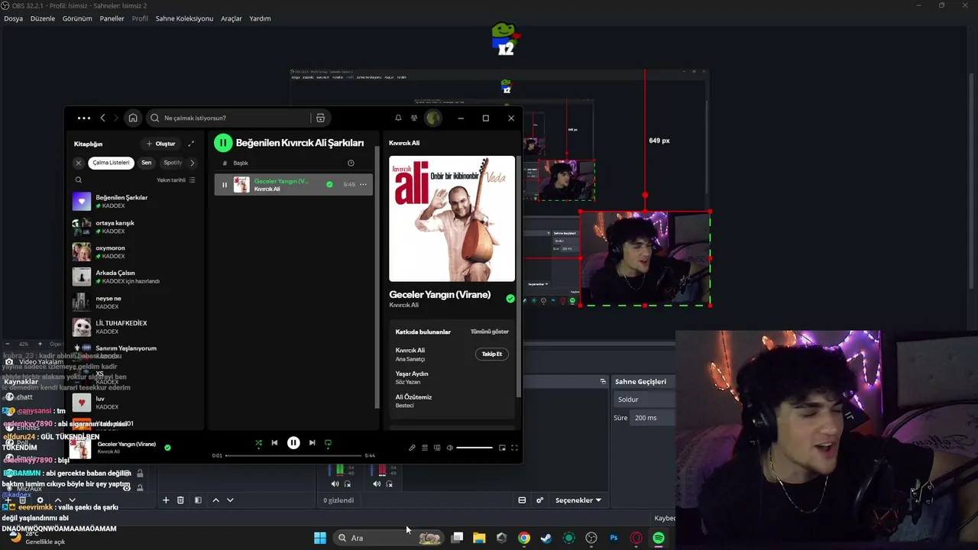Open the Spotify profile avatar menu
The height and width of the screenshot is (550, 978).
click(433, 118)
